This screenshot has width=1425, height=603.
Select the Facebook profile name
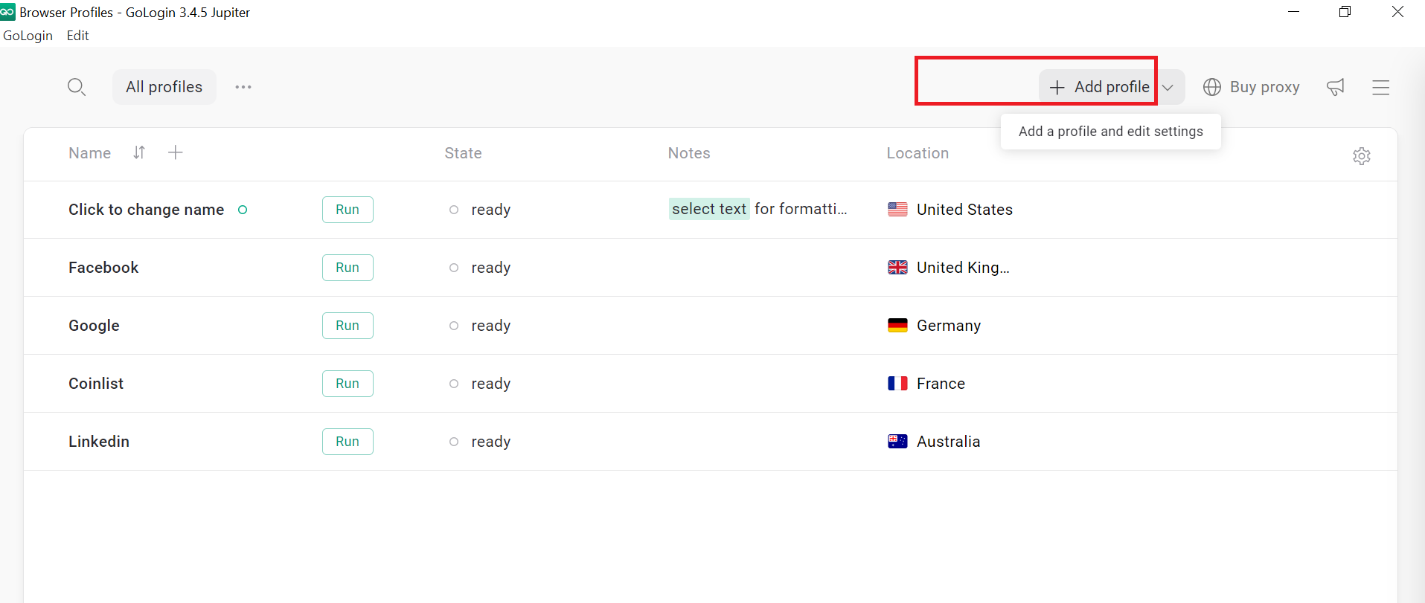103,268
